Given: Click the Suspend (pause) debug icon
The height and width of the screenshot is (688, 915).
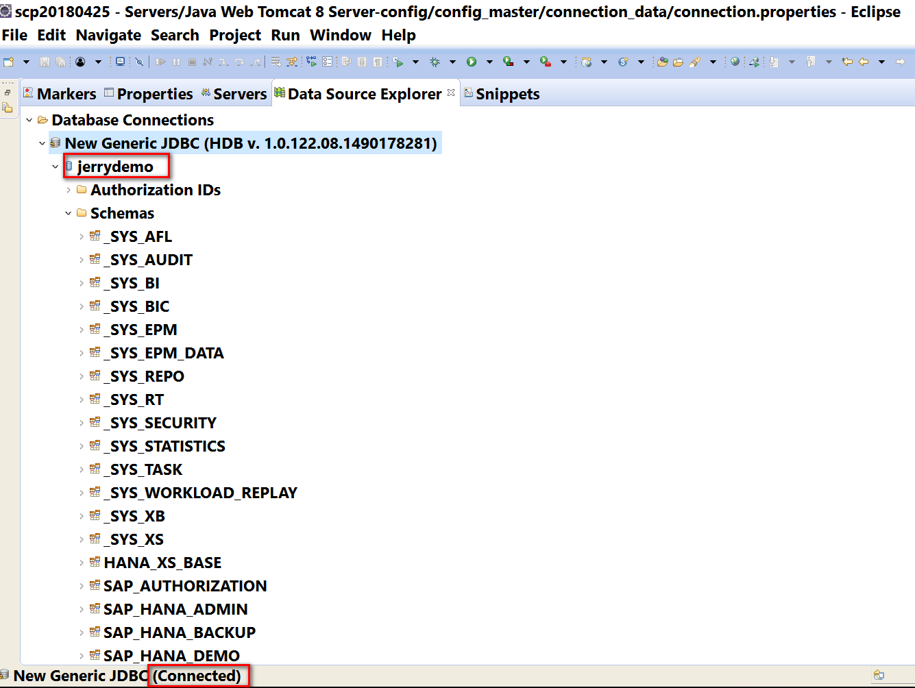Looking at the screenshot, I should 176,62.
